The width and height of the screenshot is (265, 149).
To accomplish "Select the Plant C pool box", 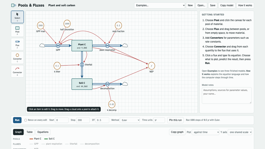I will point(82,46).
